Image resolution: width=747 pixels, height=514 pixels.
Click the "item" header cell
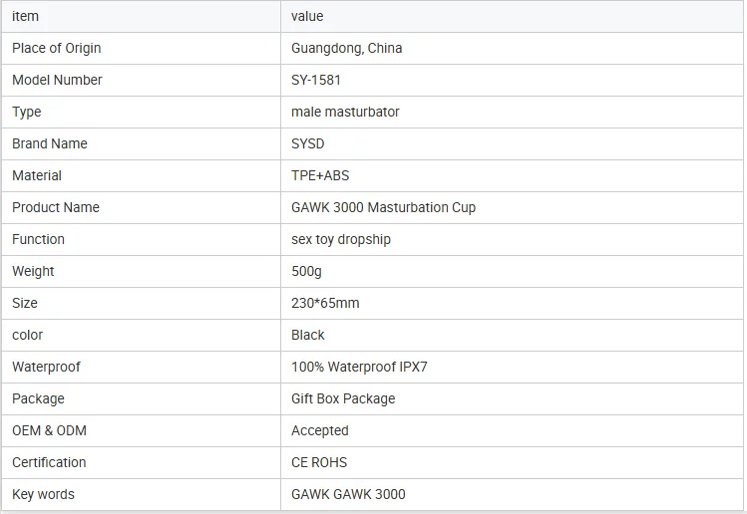tap(26, 16)
